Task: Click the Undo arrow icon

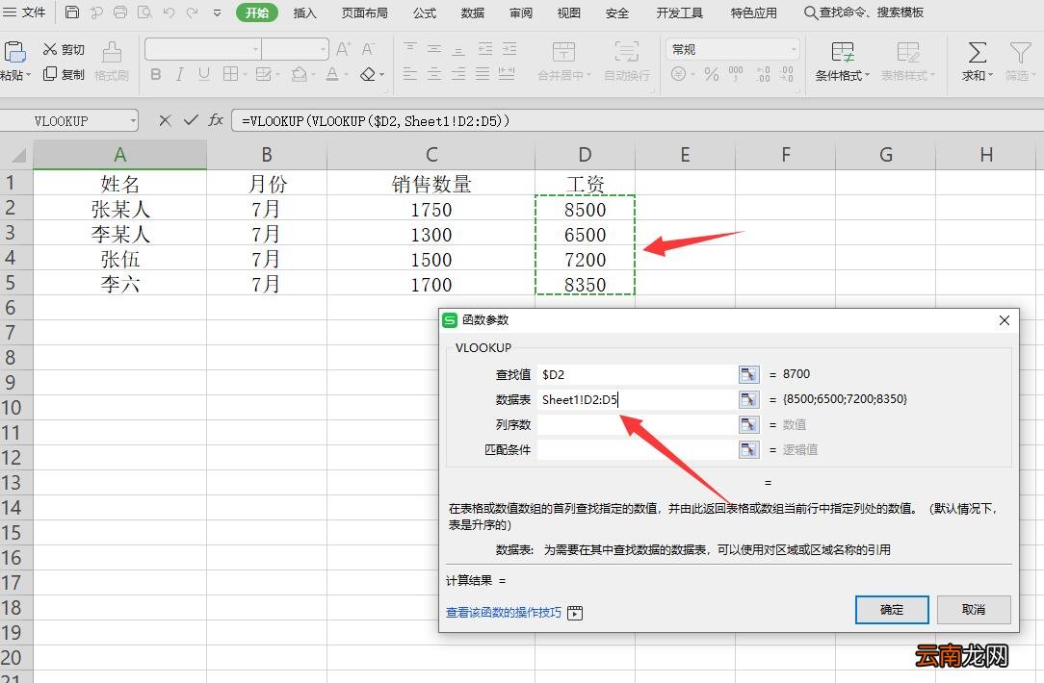Action: (x=169, y=13)
